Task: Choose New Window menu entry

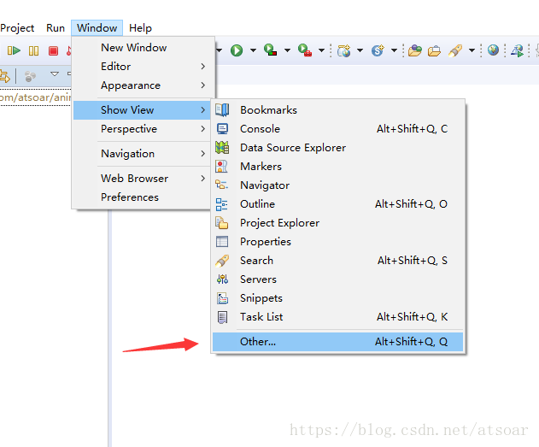Action: (134, 48)
